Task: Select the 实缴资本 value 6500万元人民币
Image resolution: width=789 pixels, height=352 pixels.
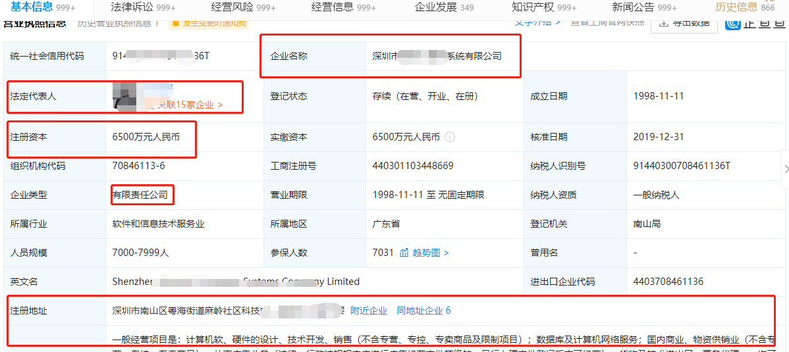Action: click(406, 137)
